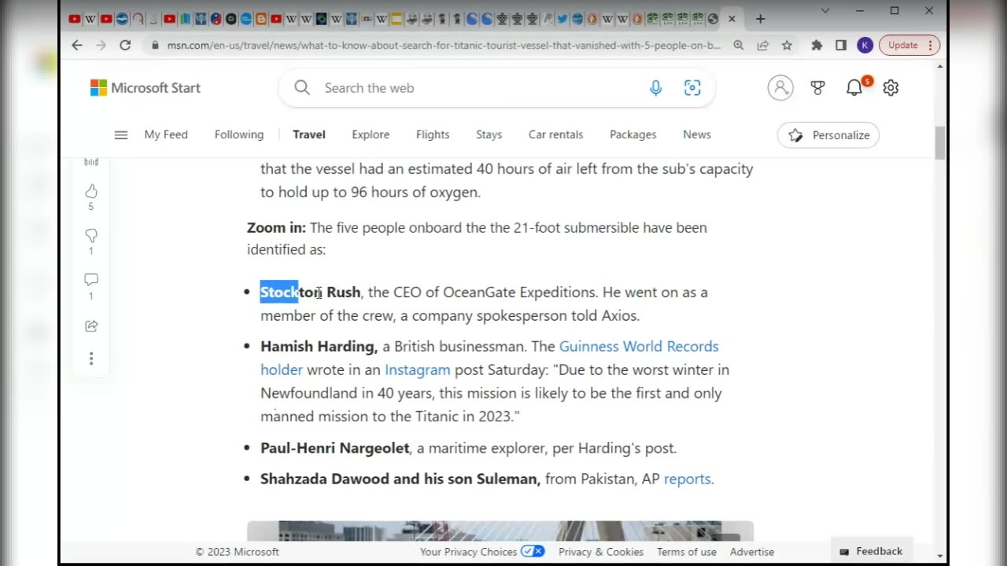This screenshot has width=1007, height=566.
Task: Select the Travel tab
Action: coord(309,135)
